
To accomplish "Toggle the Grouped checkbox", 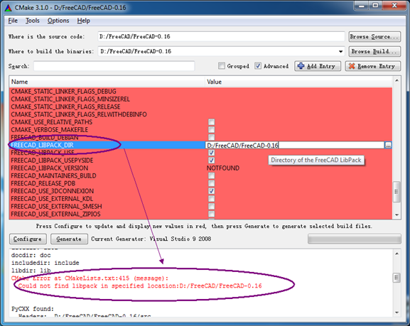I will pos(222,66).
